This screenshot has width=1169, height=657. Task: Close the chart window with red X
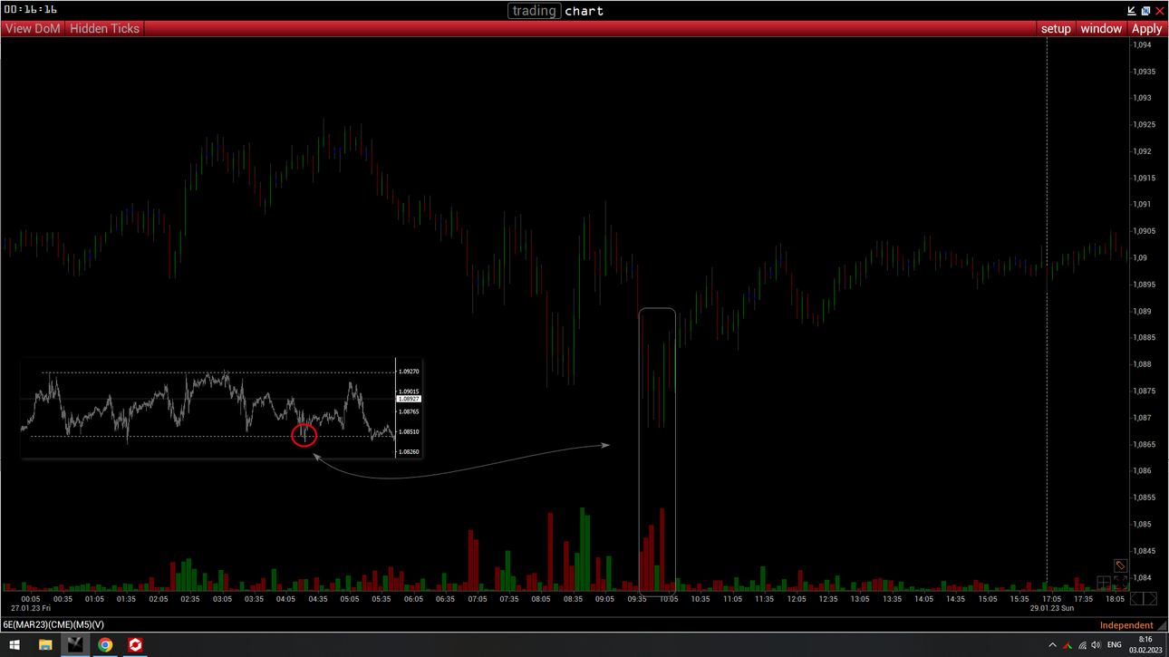click(x=1159, y=11)
